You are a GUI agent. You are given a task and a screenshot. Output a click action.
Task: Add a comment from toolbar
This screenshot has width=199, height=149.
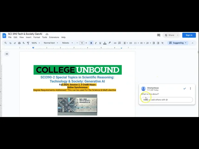pos(119,43)
